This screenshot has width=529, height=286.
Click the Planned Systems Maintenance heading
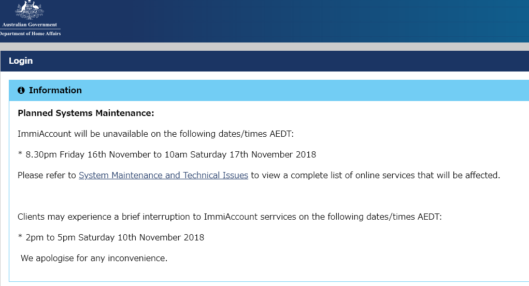tap(85, 113)
